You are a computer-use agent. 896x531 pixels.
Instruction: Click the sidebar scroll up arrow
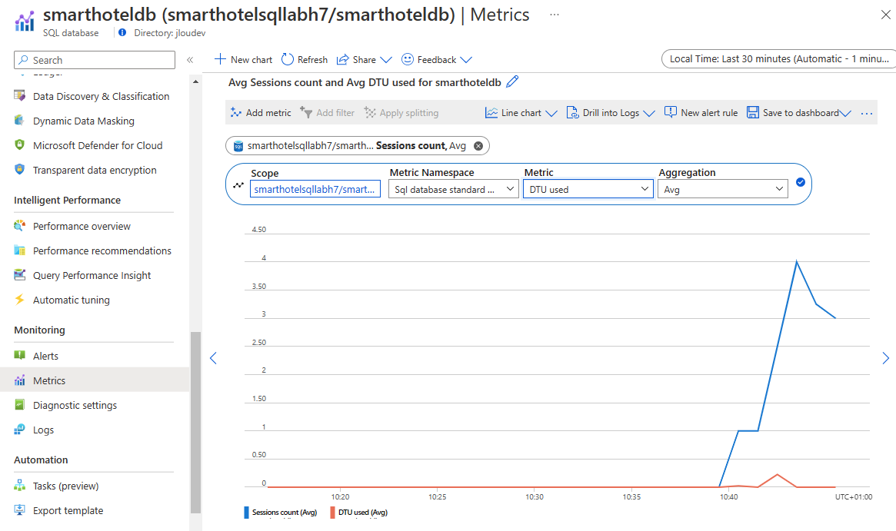click(x=195, y=81)
